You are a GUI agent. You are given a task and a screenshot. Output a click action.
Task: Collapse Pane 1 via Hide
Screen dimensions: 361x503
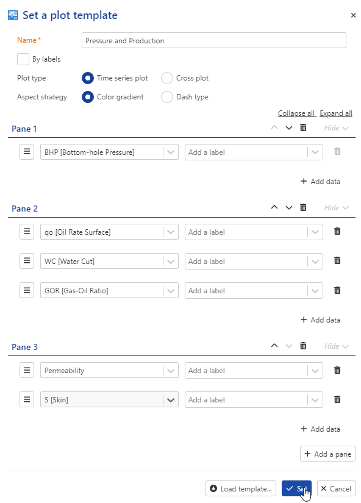[336, 128]
